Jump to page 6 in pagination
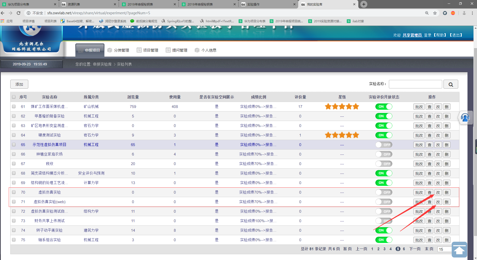The height and width of the screenshot is (260, 477). pyautogui.click(x=404, y=249)
